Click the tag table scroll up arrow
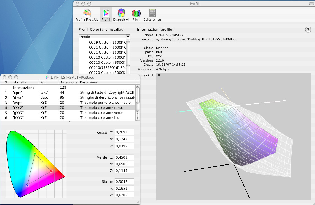The image size is (315, 205). (137, 114)
